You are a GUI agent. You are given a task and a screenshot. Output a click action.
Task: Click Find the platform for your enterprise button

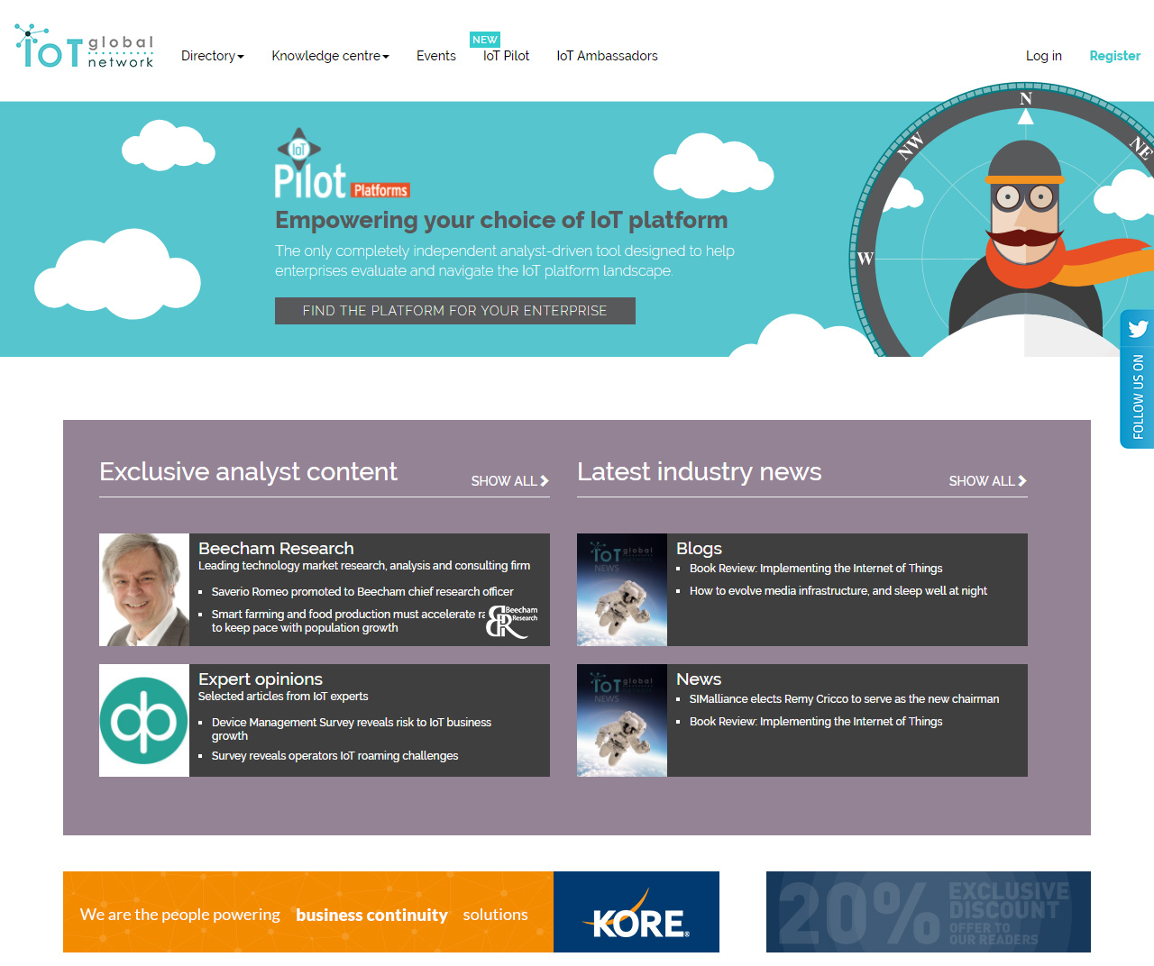coord(454,311)
